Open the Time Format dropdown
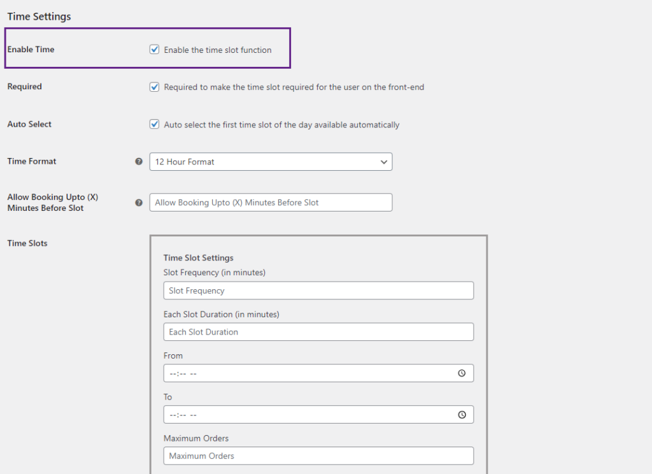The image size is (652, 474). coord(271,161)
